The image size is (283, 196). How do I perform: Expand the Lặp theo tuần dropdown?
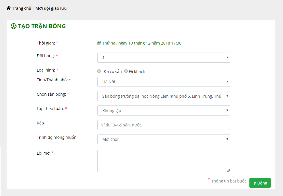coord(164,111)
